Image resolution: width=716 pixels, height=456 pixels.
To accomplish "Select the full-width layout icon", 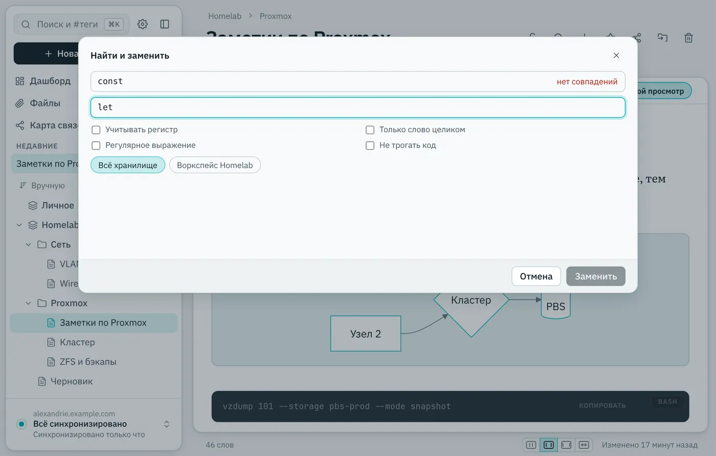I will tap(584, 445).
